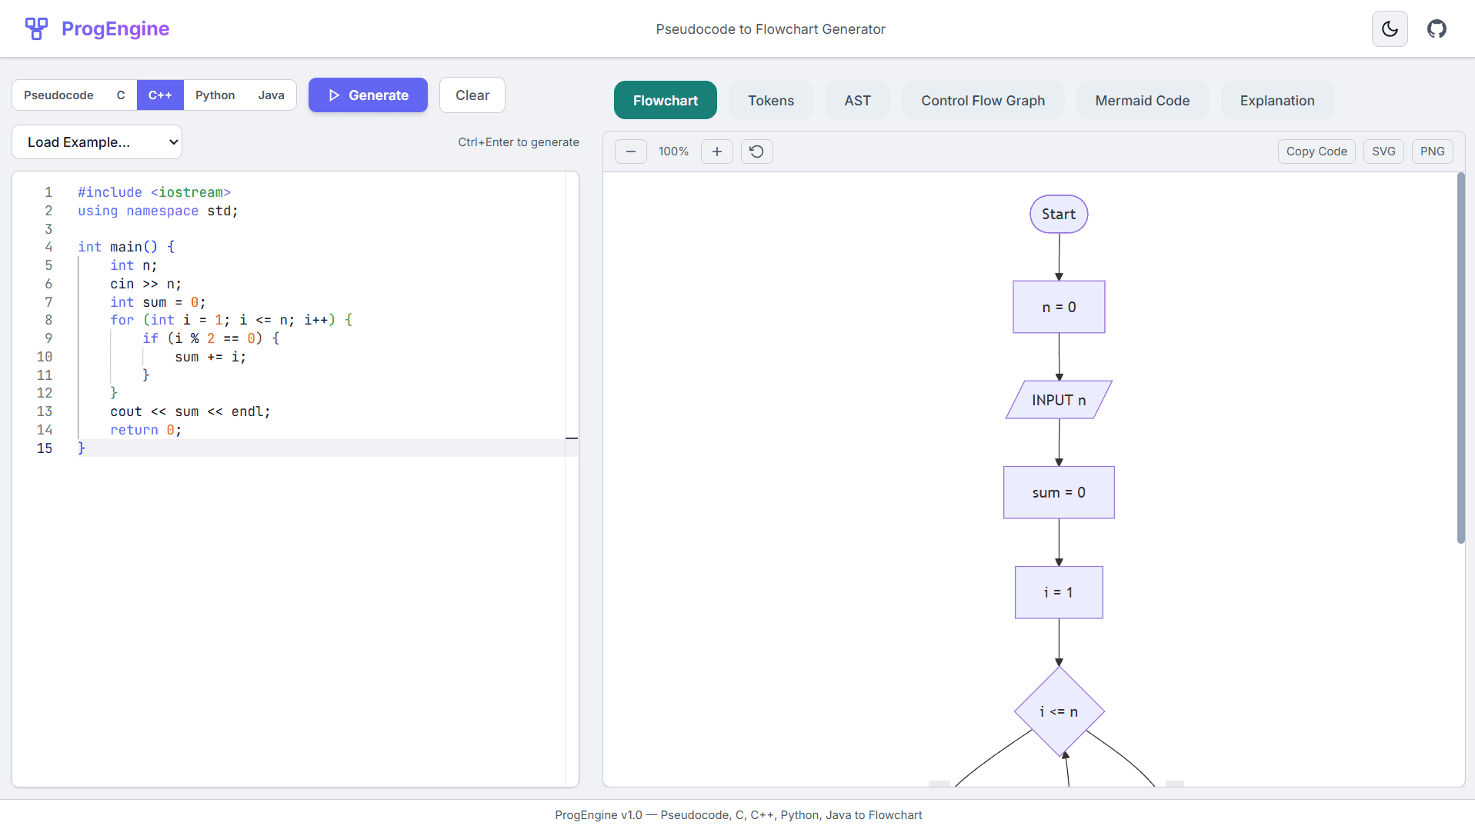Click the ProgEngine logo icon
The height and width of the screenshot is (829, 1475).
pyautogui.click(x=36, y=28)
